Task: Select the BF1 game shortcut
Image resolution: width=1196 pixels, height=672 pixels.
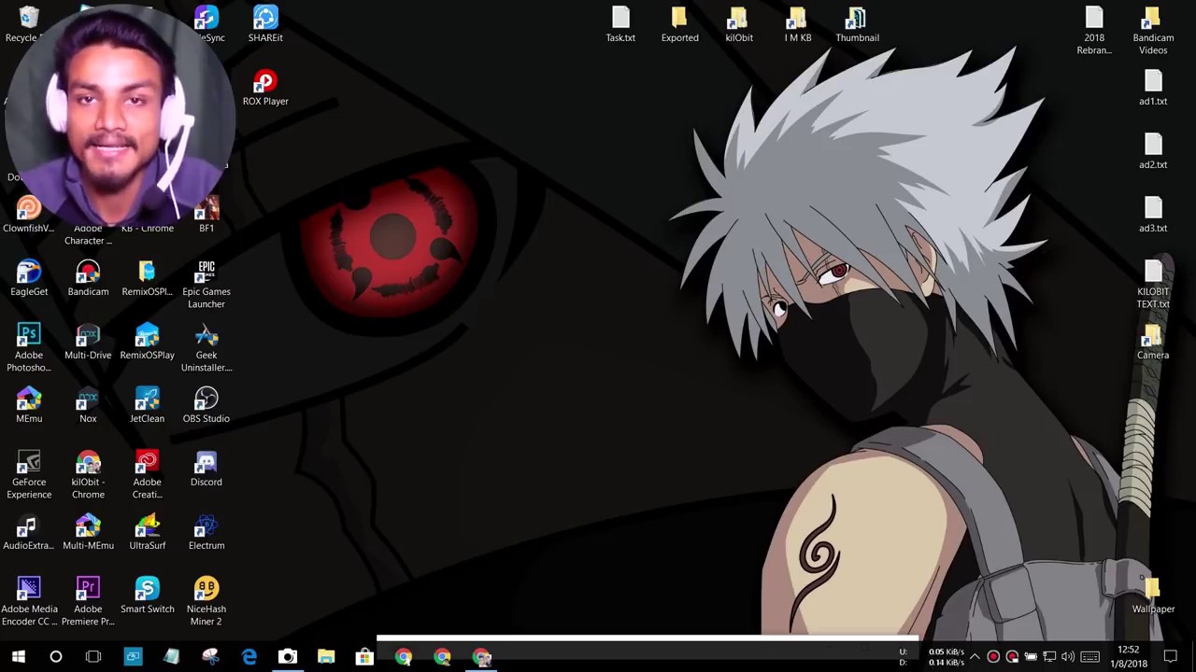Action: [206, 215]
